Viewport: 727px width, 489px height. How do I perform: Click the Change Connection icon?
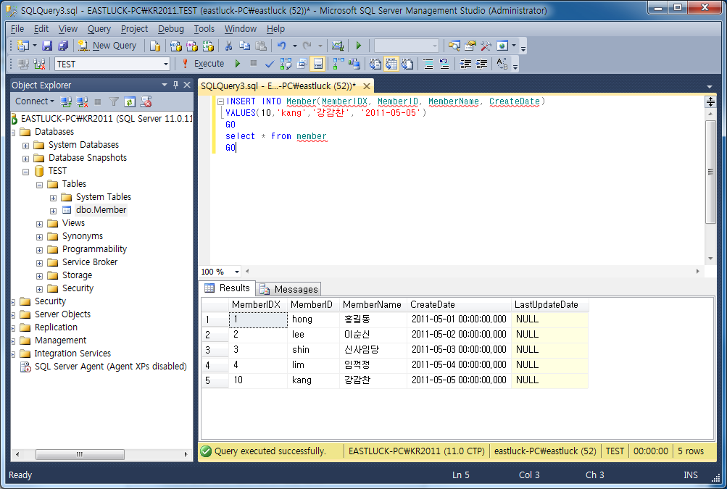pyautogui.click(x=39, y=64)
